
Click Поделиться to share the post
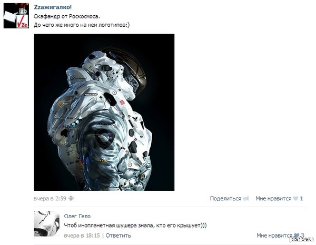pyautogui.click(x=225, y=199)
